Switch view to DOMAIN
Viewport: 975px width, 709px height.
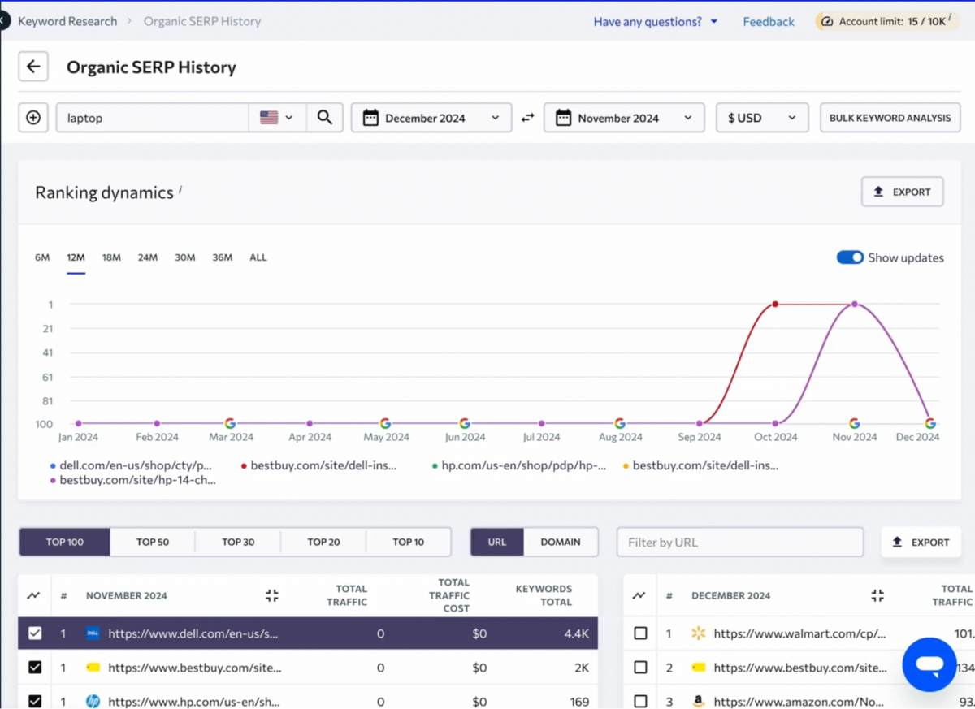point(561,542)
